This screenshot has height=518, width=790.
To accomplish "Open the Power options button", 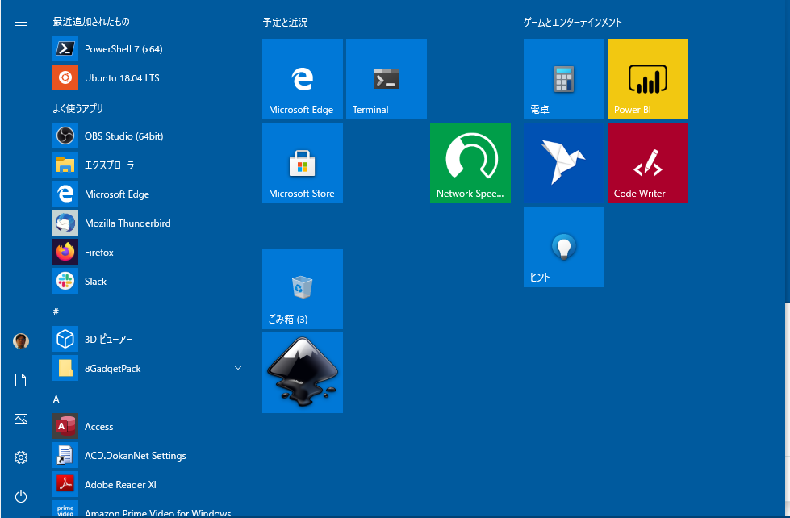I will point(21,496).
